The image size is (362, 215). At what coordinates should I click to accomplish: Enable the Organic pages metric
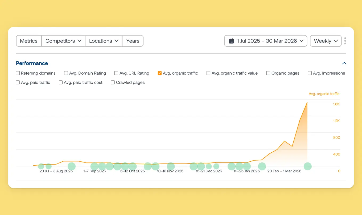[x=268, y=73]
